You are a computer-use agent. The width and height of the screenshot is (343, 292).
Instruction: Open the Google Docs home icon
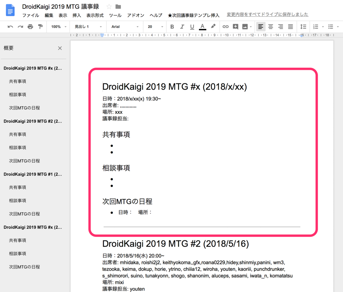point(10,11)
